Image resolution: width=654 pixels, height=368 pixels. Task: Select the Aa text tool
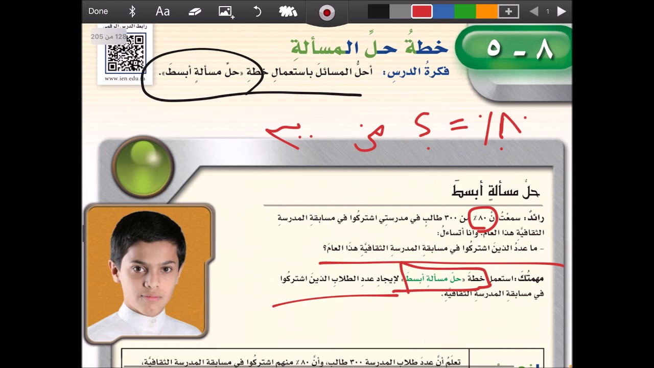[162, 11]
